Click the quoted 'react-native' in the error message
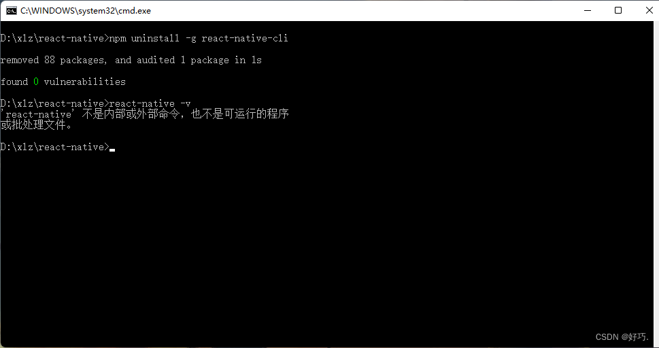The height and width of the screenshot is (348, 659). tap(37, 114)
